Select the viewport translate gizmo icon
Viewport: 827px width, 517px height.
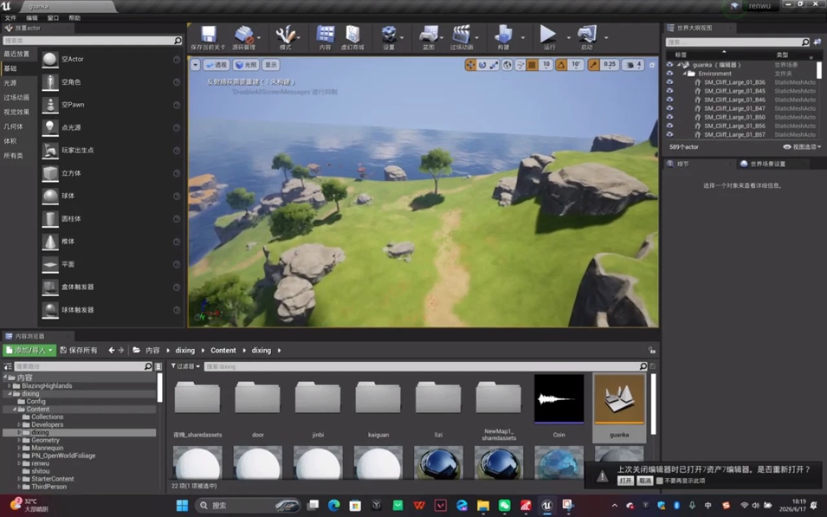point(470,65)
